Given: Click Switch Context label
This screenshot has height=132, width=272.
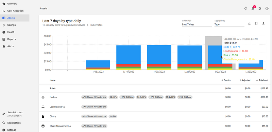Looking at the screenshot, I should (x=15, y=112).
